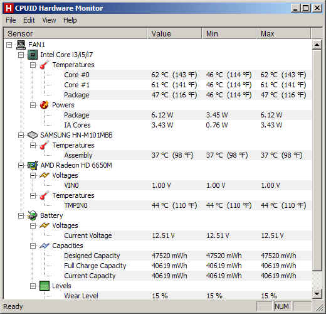Click the Intel Core CPU chip icon
This screenshot has height=314, width=326.
coord(33,55)
